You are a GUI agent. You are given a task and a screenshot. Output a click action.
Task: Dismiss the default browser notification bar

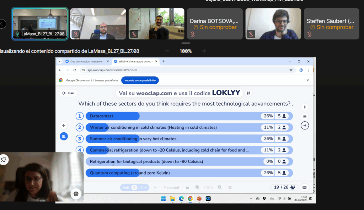[x=307, y=80]
